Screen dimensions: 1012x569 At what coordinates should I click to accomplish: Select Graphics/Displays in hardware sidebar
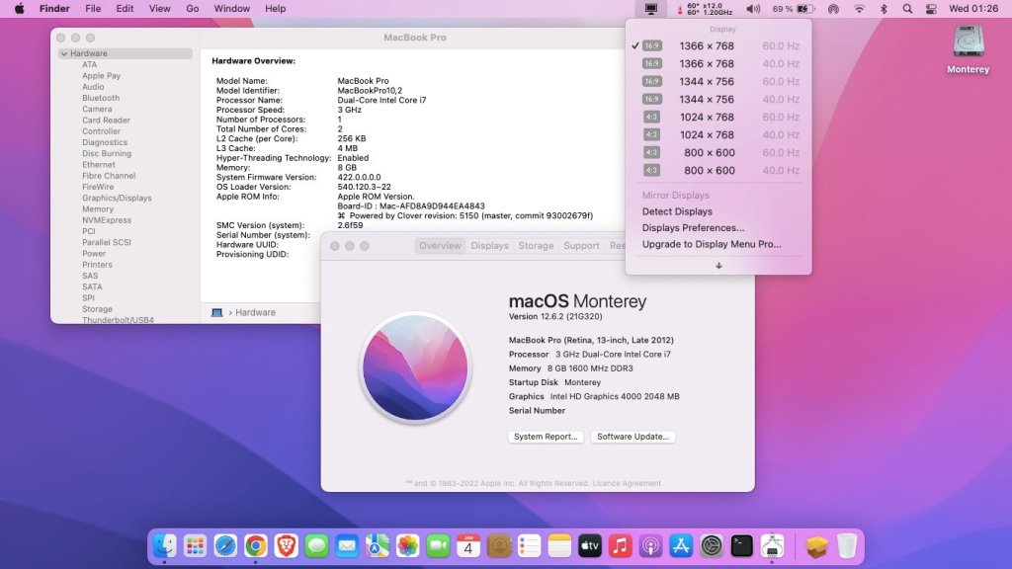[117, 198]
